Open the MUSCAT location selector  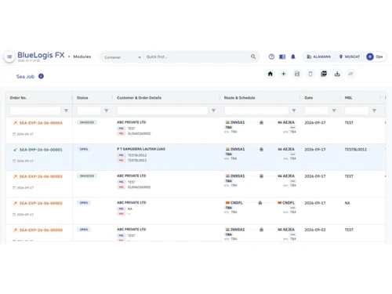(x=350, y=56)
